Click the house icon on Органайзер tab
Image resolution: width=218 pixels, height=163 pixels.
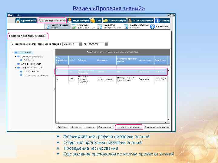point(18,21)
